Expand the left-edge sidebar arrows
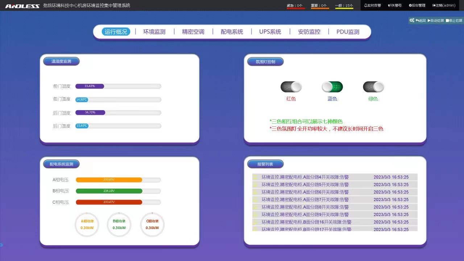Screen dimensions: 464x261 (x=2, y=245)
